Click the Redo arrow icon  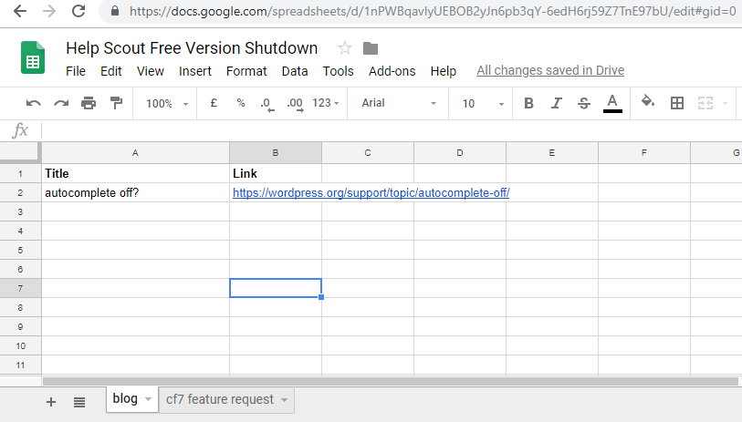[61, 104]
